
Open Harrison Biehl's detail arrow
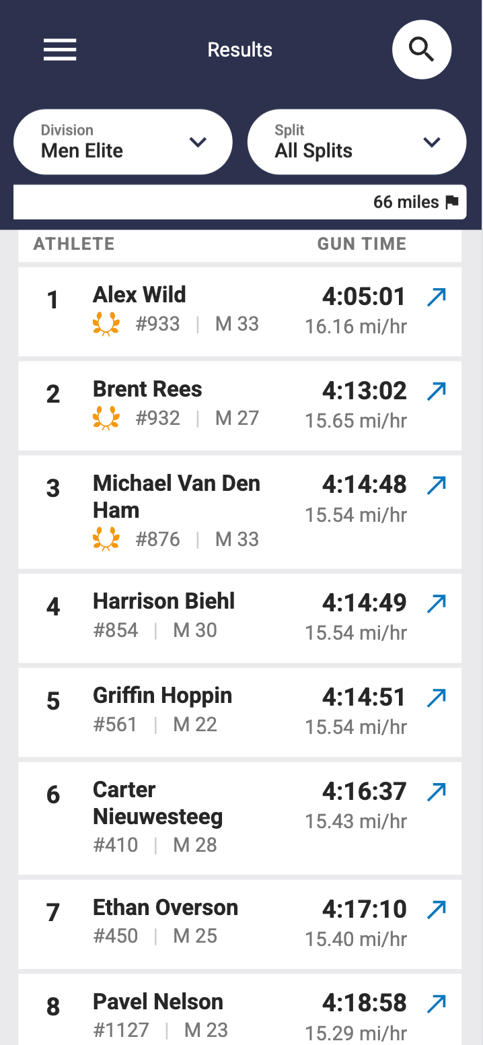[437, 603]
